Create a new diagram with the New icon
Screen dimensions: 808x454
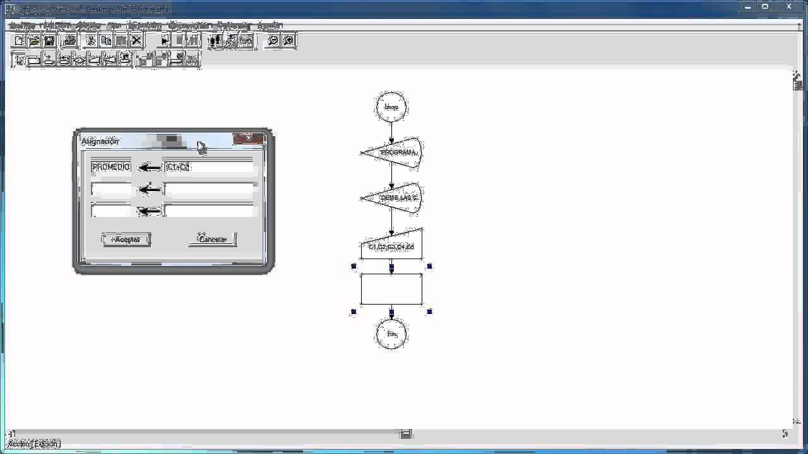tap(20, 40)
